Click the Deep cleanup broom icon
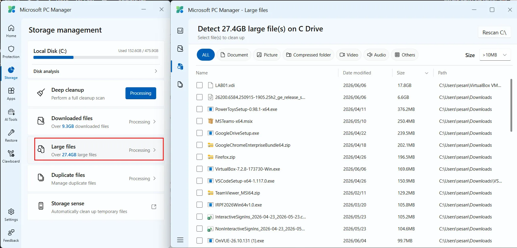517x248 pixels. 41,93
